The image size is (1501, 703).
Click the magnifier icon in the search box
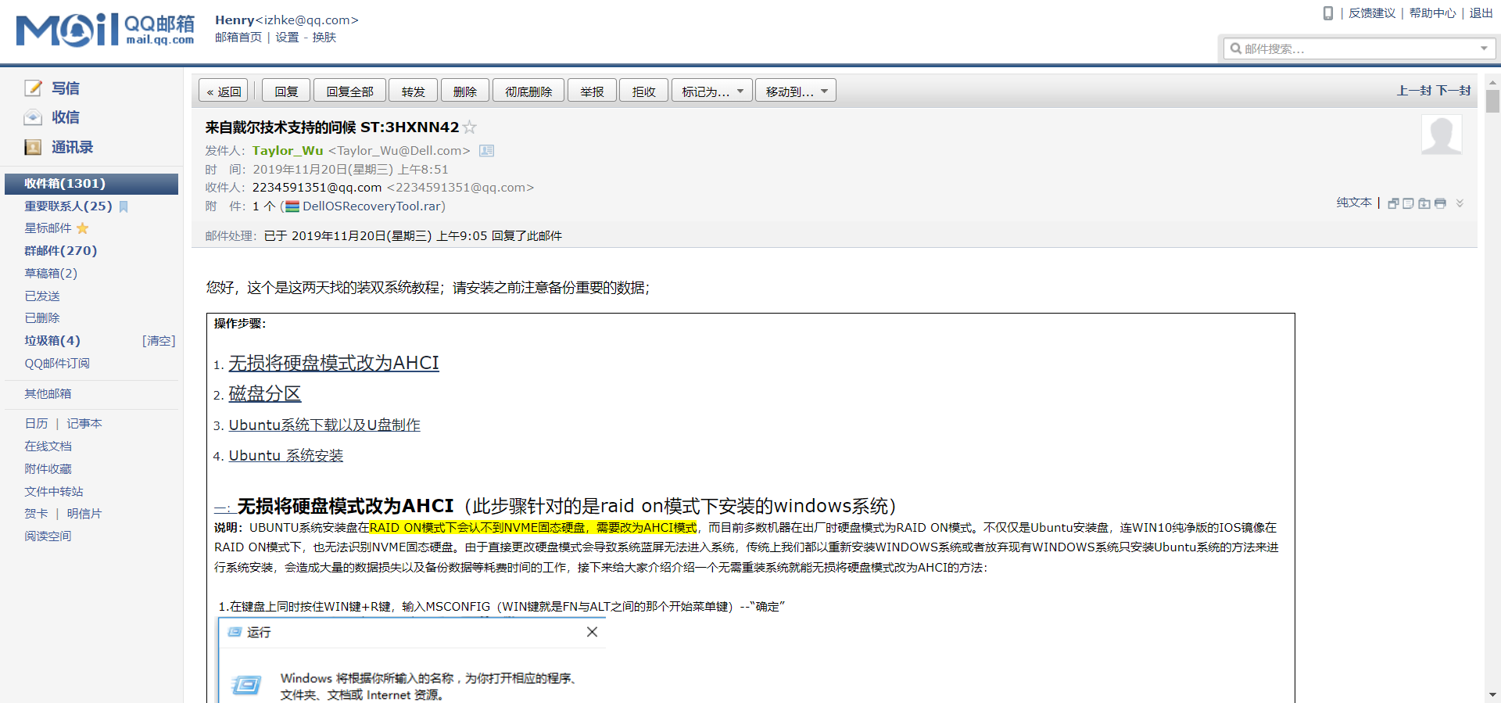[x=1235, y=48]
